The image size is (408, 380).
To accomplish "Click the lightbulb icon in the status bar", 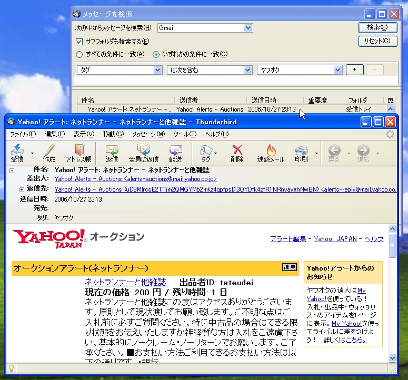I will 11,368.
